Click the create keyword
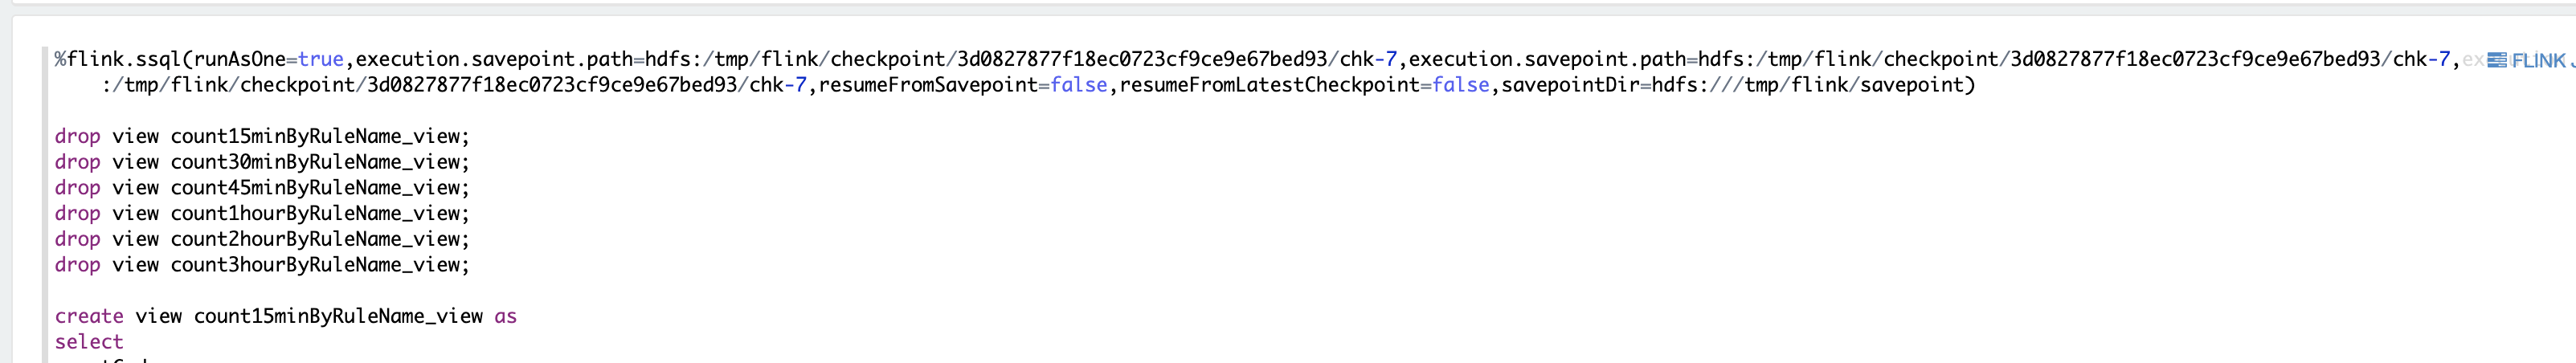The height and width of the screenshot is (363, 2576). point(89,316)
